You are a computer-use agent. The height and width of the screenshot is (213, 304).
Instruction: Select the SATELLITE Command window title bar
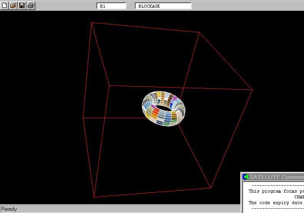pyautogui.click(x=276, y=177)
